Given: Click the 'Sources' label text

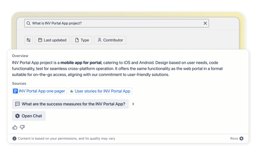Looking at the screenshot, I should pyautogui.click(x=19, y=83).
